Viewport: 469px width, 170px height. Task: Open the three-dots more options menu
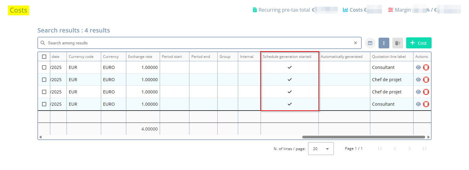point(384,43)
